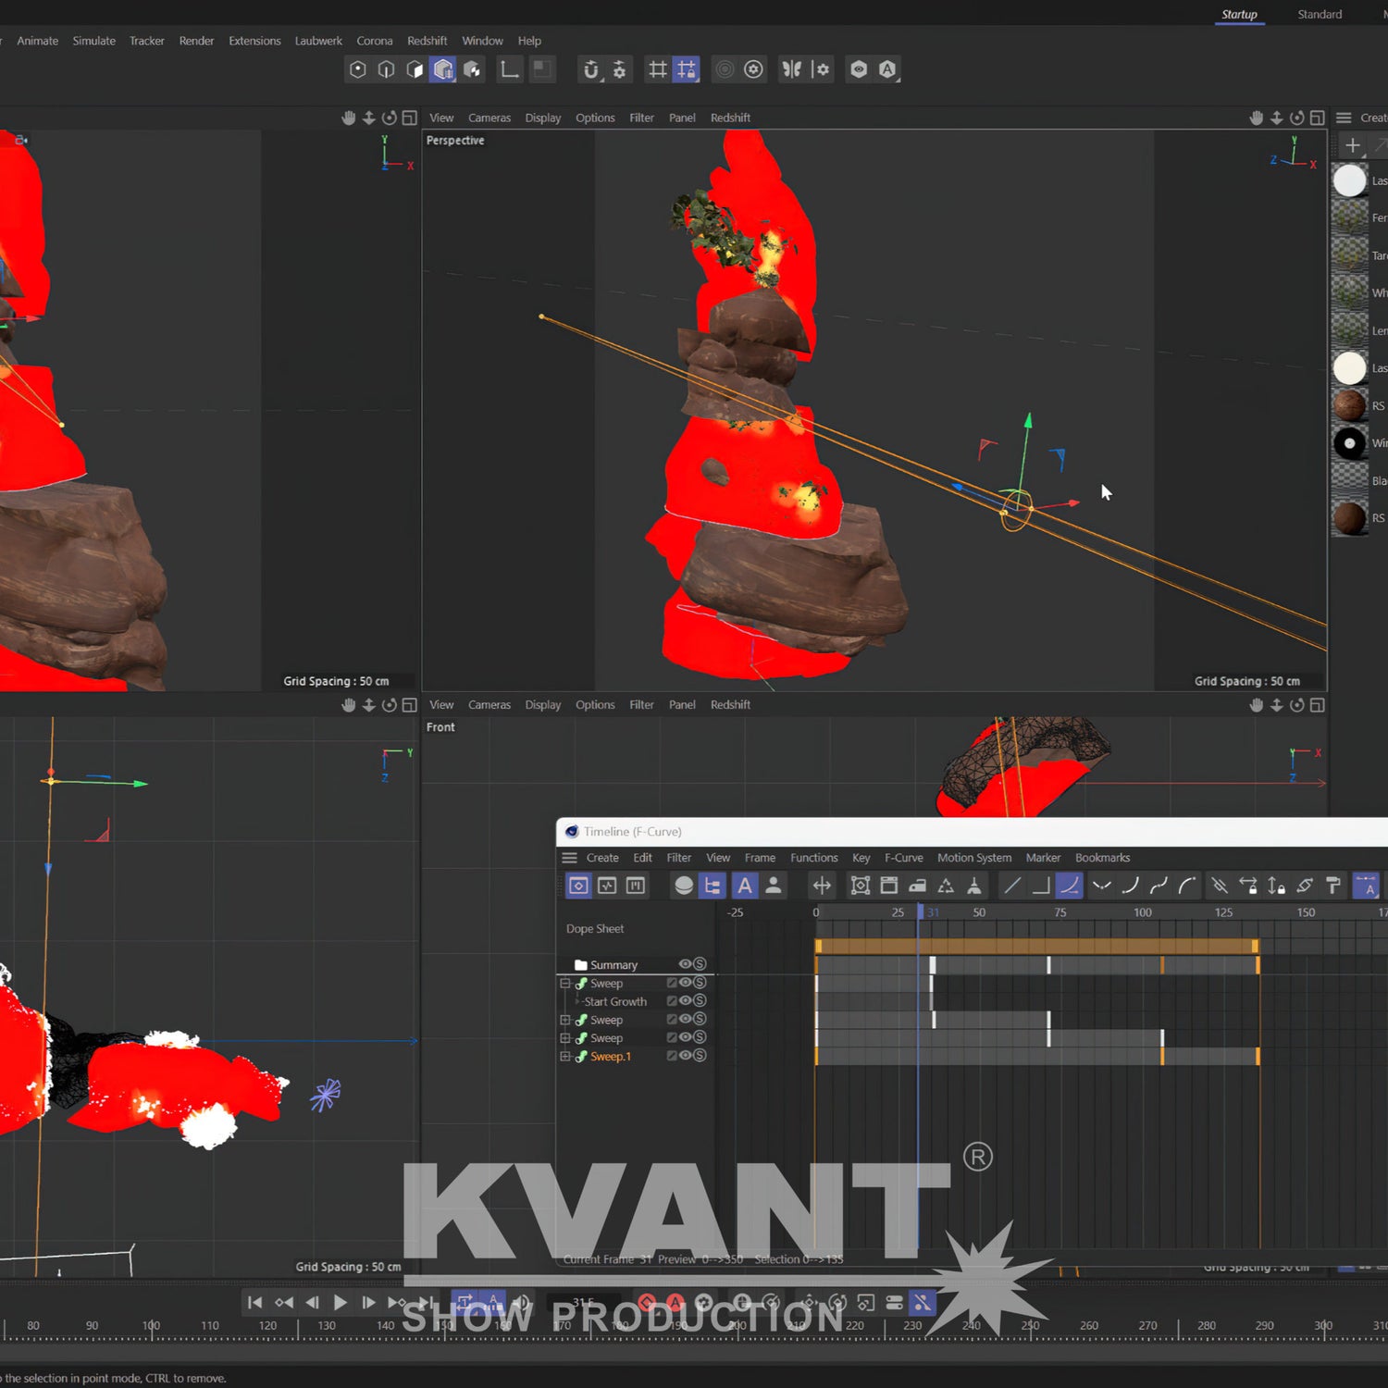
Task: Collapse the first Sweep track in timeline
Action: coord(564,984)
